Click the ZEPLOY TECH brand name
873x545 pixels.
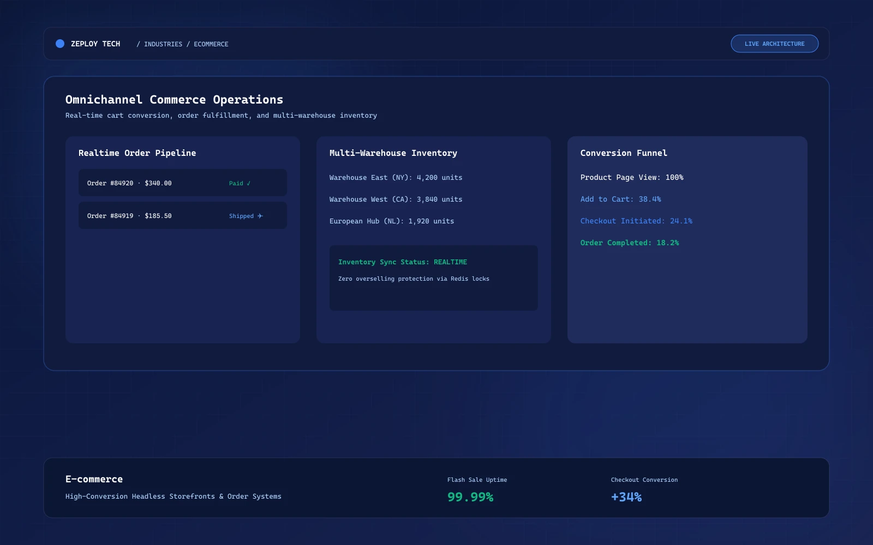tap(95, 44)
